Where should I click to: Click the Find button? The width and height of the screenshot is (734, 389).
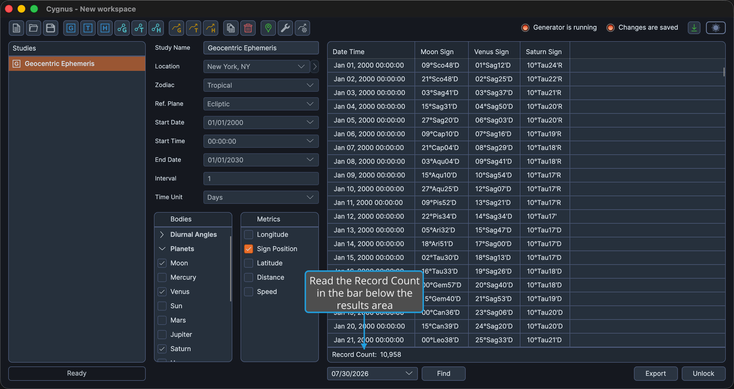click(444, 374)
